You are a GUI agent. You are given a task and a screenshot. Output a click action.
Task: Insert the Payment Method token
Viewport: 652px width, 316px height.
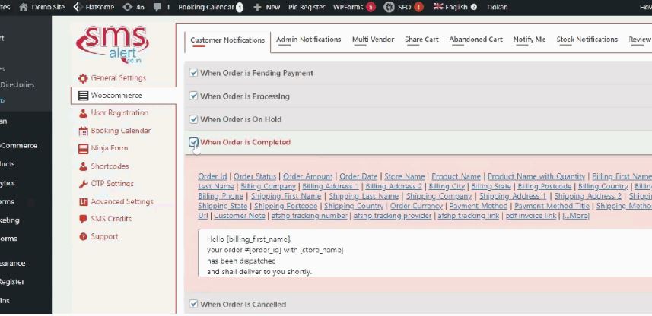pyautogui.click(x=479, y=206)
